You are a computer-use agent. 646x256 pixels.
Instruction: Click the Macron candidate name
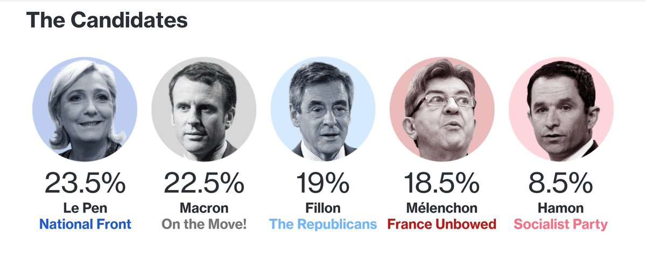204,208
